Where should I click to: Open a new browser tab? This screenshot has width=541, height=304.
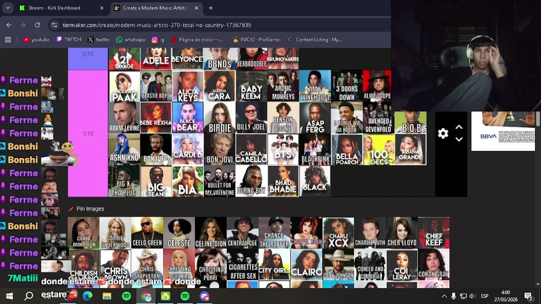(x=210, y=8)
